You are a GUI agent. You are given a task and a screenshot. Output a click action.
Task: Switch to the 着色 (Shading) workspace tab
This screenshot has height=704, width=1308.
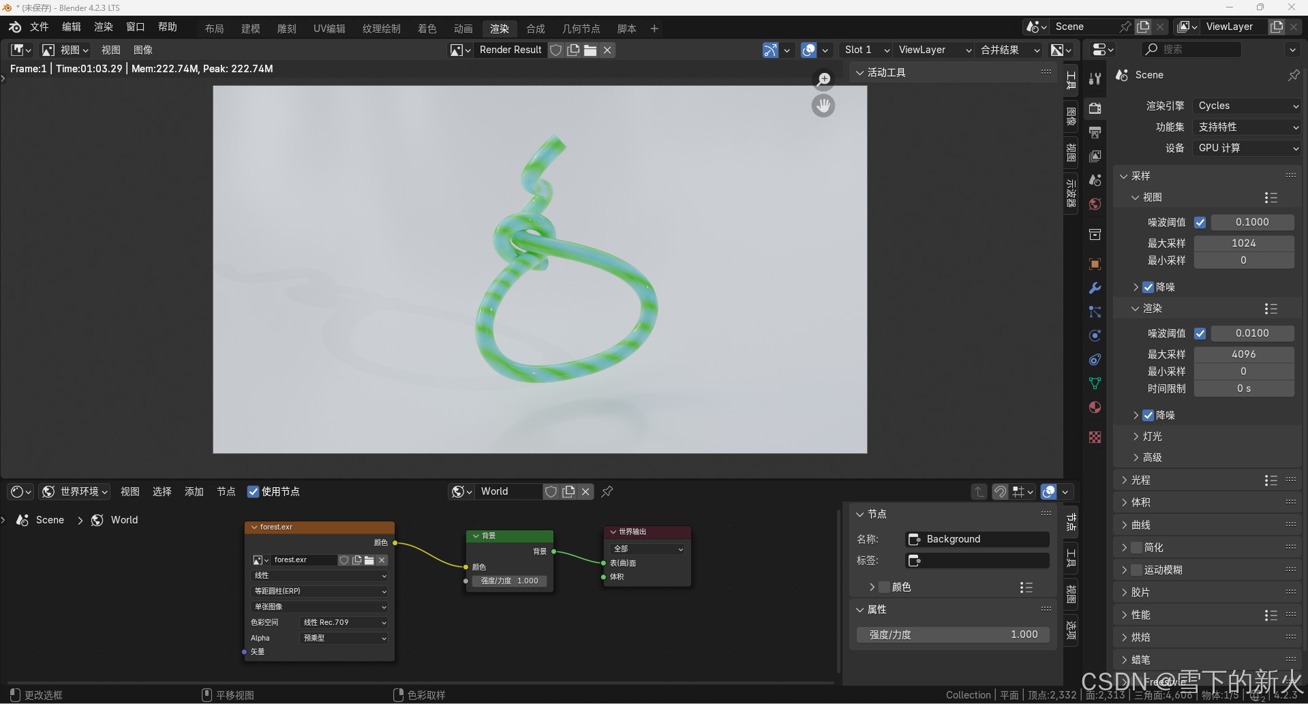[427, 29]
